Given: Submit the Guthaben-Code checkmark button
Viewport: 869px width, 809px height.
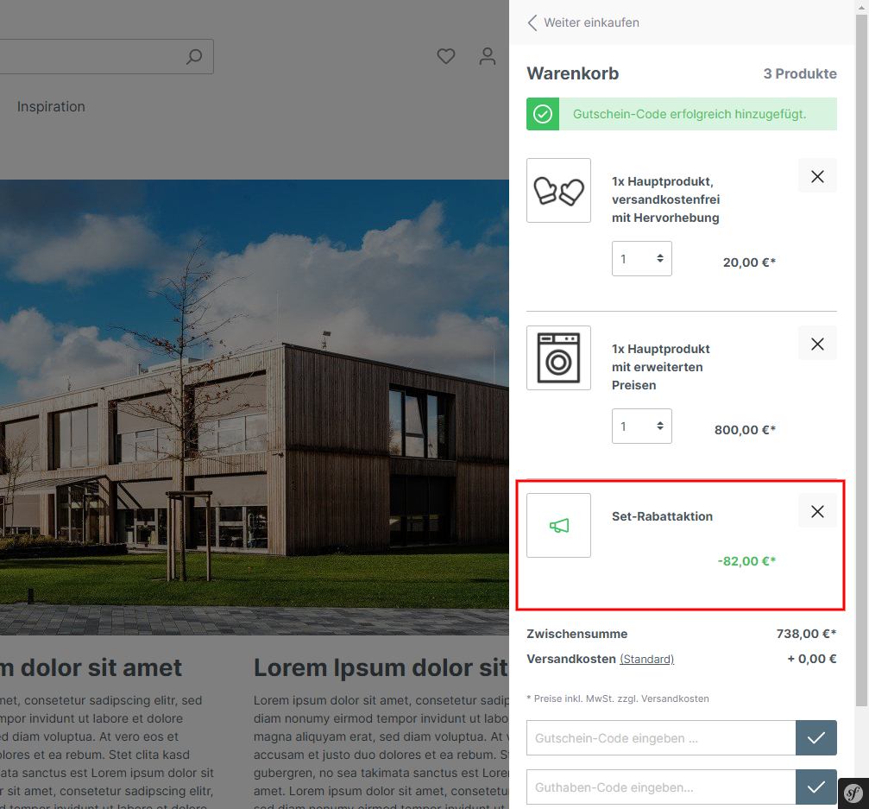Looking at the screenshot, I should pos(815,787).
